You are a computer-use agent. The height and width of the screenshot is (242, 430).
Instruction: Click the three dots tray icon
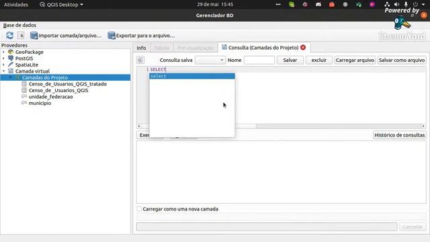(278, 5)
